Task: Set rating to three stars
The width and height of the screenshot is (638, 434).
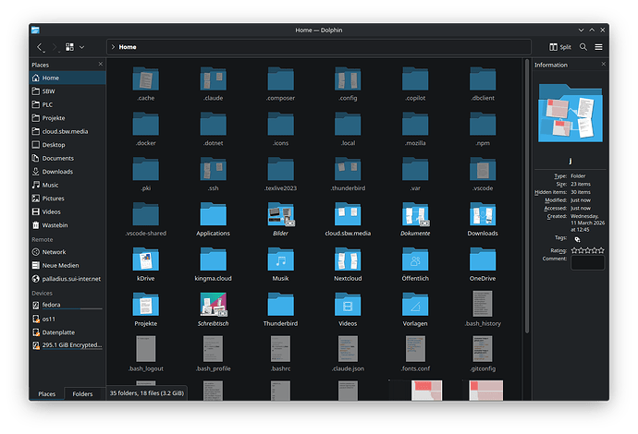Action: click(x=587, y=250)
